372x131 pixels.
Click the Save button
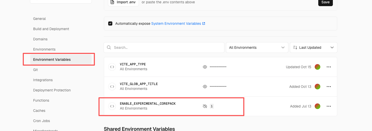325,2
